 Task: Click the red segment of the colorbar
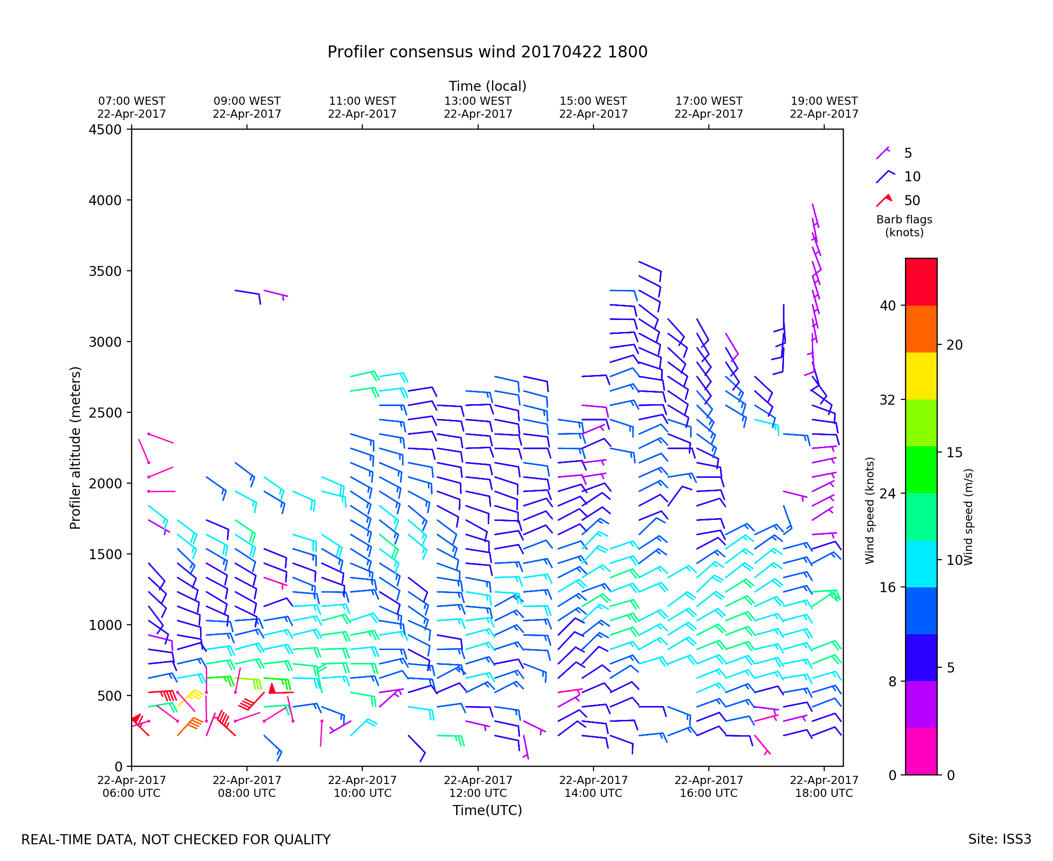pyautogui.click(x=921, y=282)
